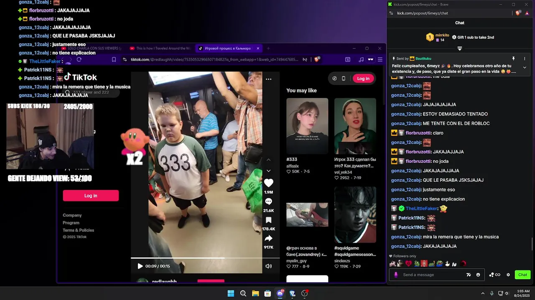Screen dimensions: 535x300
Task: Open Discord from the taskbar
Action: [280, 293]
